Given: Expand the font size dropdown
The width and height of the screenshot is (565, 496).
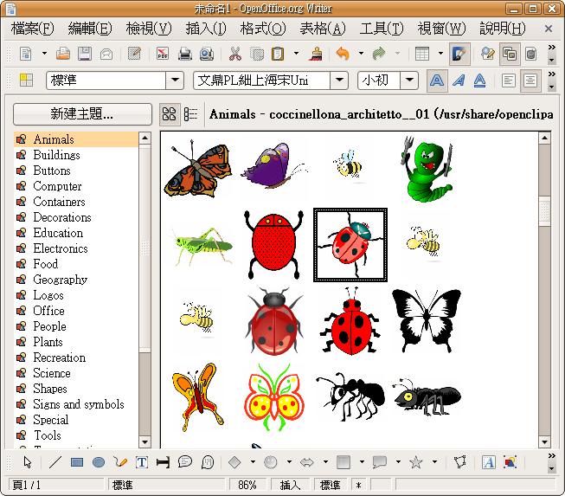Looking at the screenshot, I should 409,81.
